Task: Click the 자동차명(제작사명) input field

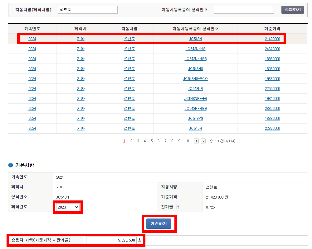Action: pyautogui.click(x=88, y=10)
